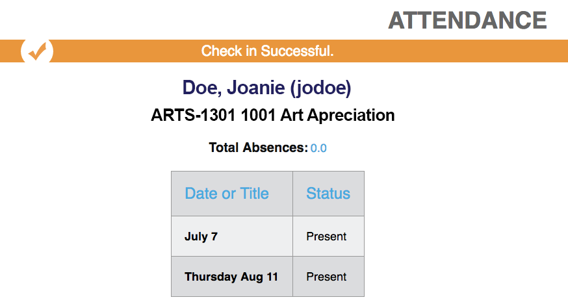Click the "Date or Title" column header
The width and height of the screenshot is (568, 306).
(227, 194)
